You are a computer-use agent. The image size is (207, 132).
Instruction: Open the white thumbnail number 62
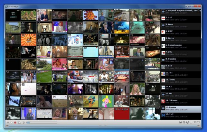coord(29,89)
